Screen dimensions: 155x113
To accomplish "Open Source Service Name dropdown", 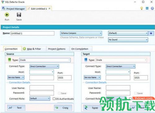I will [16, 77].
